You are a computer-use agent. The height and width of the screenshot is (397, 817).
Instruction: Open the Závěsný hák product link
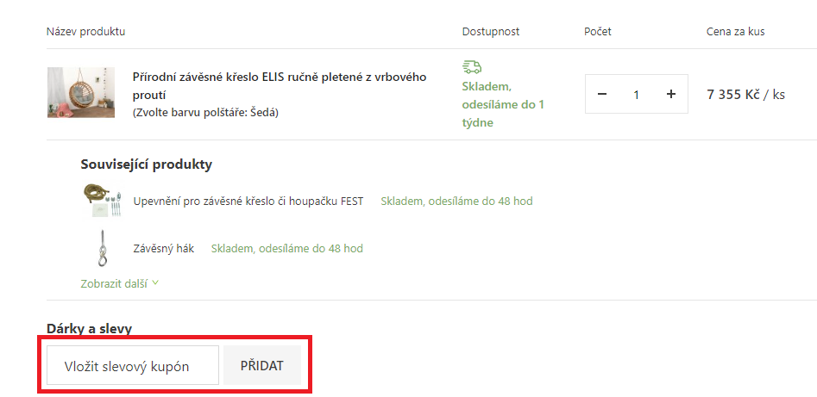point(164,249)
